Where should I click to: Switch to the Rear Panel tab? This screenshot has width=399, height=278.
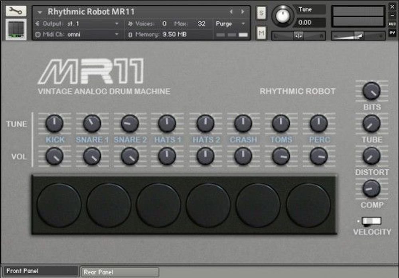pyautogui.click(x=119, y=272)
